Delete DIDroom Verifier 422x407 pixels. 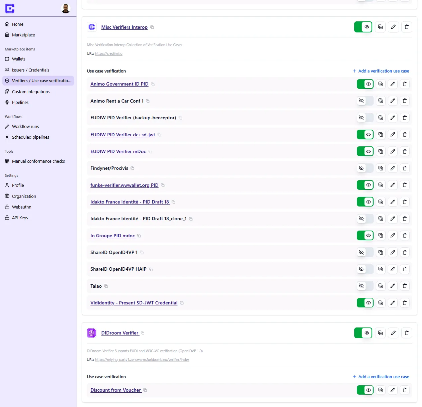407,333
